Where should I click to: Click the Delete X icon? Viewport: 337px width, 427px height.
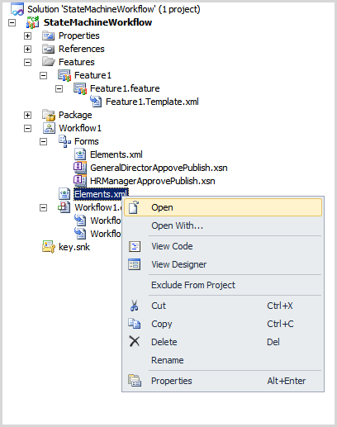click(135, 341)
